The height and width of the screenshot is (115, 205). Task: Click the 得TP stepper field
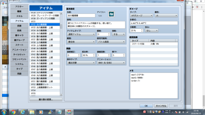coord(119,55)
